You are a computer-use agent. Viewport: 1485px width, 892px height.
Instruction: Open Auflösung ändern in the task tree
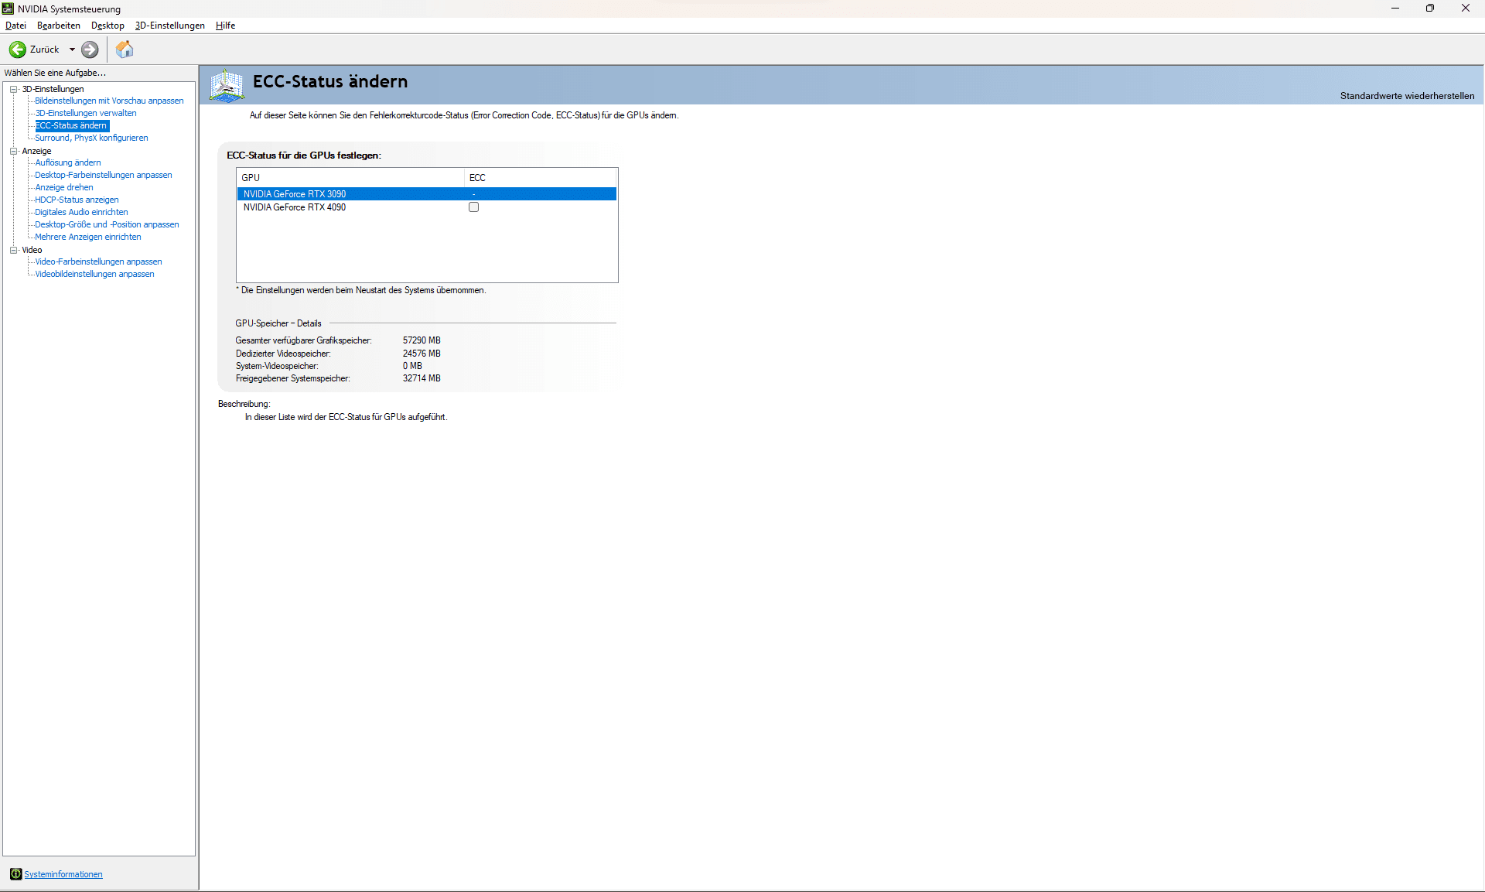(67, 162)
